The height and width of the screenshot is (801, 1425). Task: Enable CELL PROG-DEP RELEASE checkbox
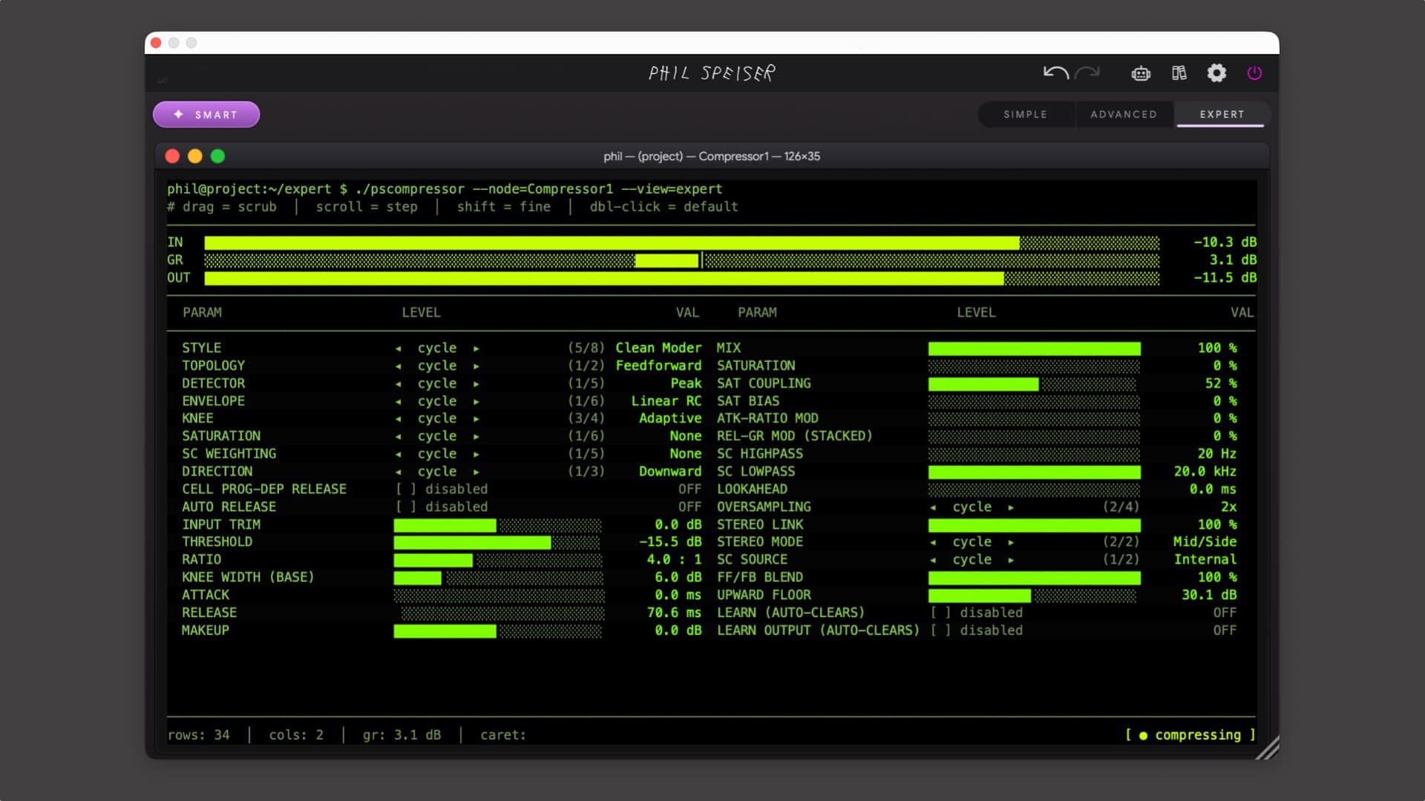coord(406,489)
